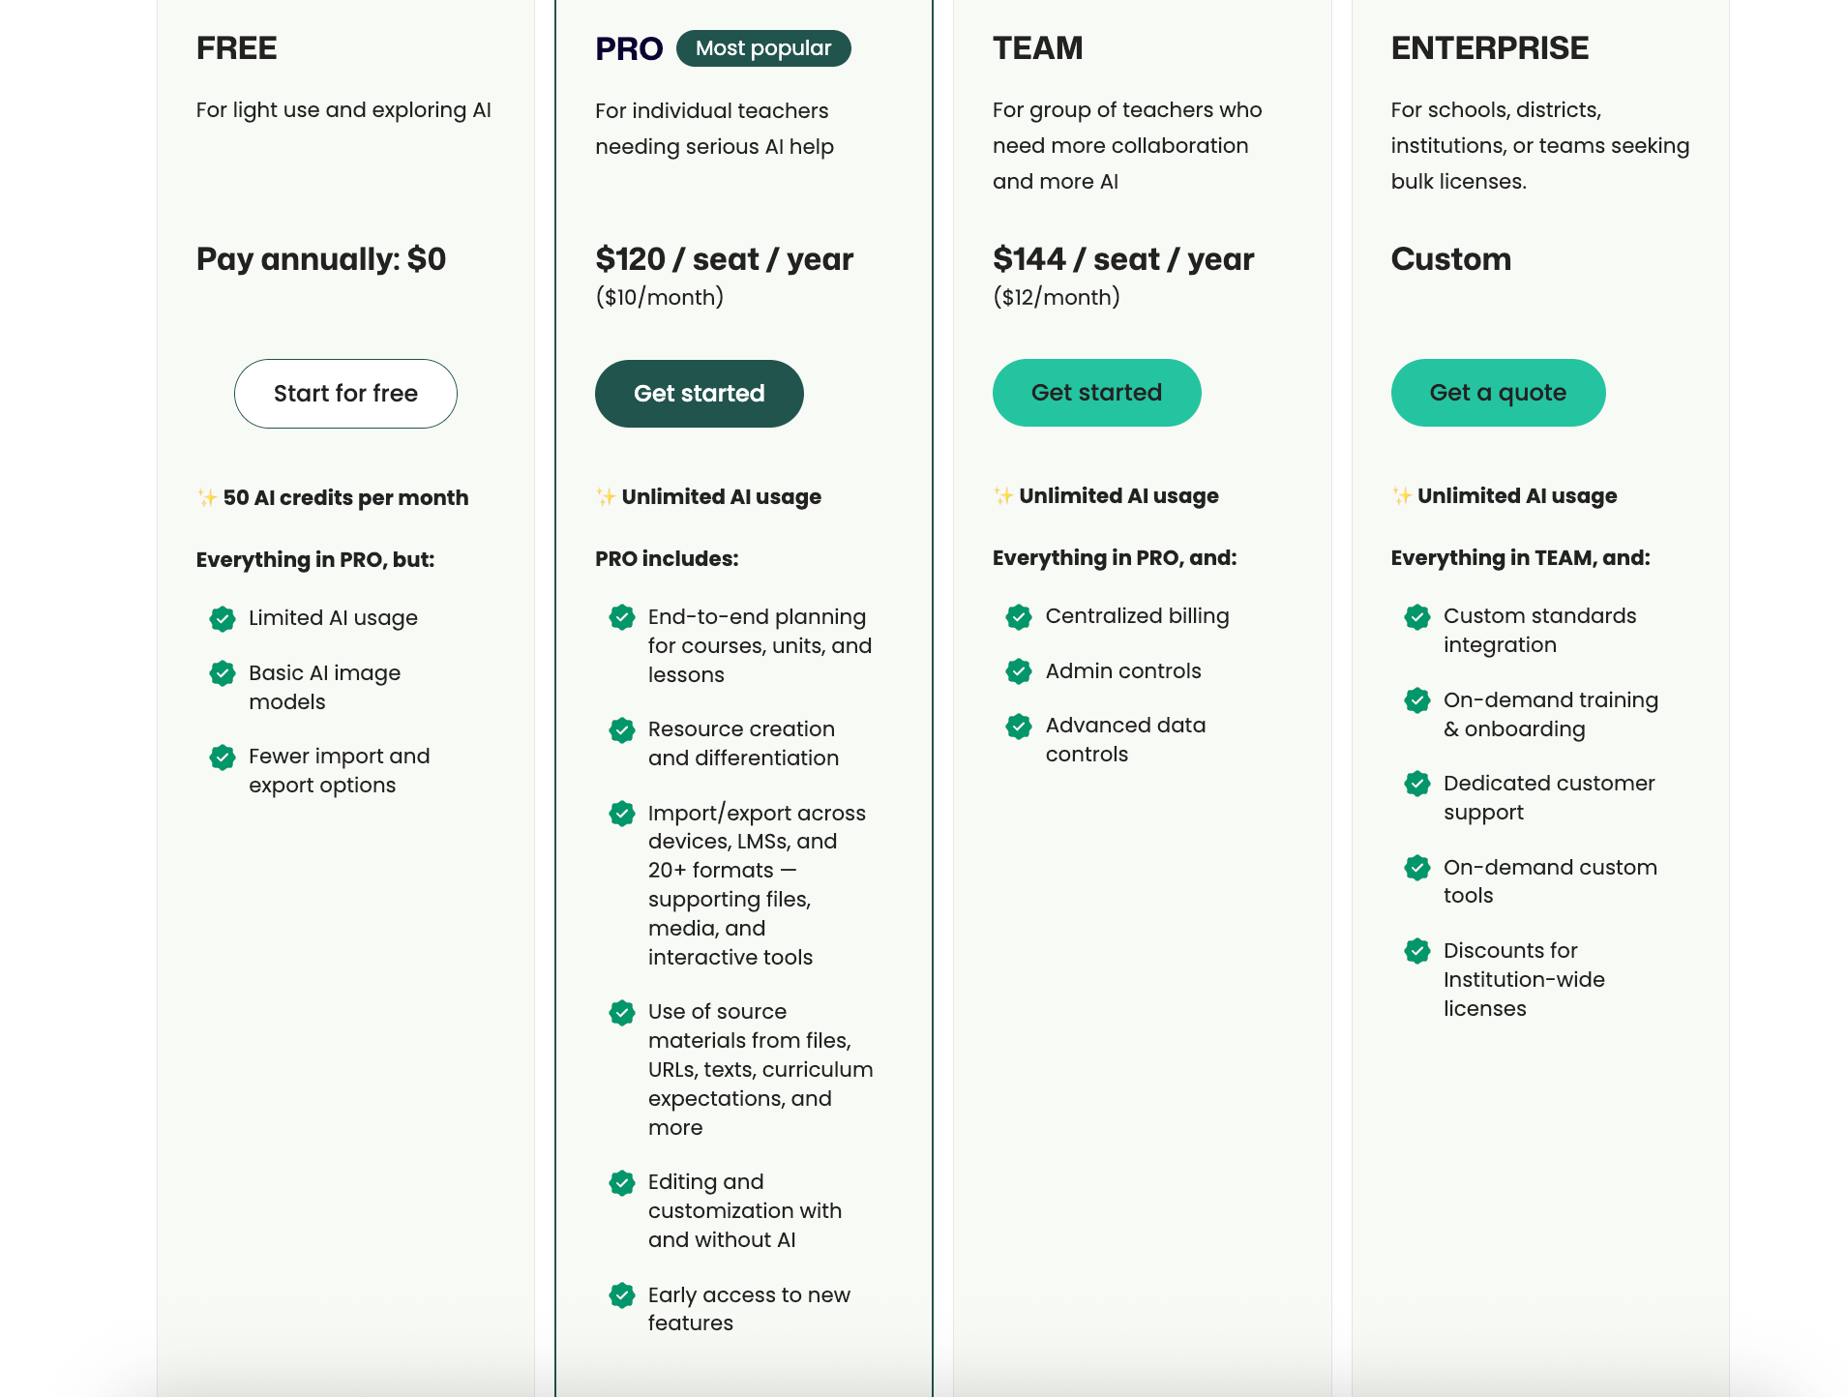Click the checkmark beside Discounts for Institution-wide licenses
Viewport: 1848px width, 1397px height.
(1416, 951)
